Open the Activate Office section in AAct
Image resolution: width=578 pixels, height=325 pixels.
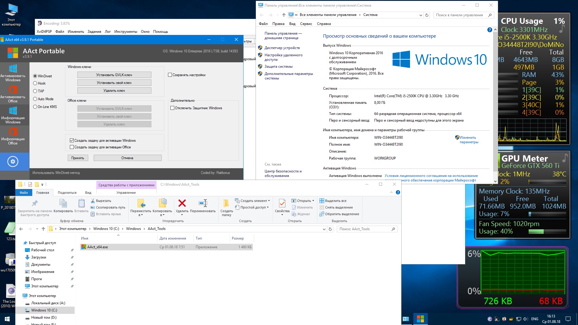click(x=13, y=94)
